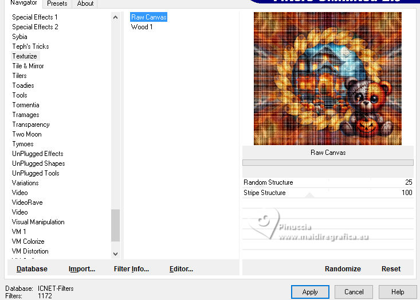Reset the filter parameters
The image size is (420, 300).
click(x=391, y=269)
